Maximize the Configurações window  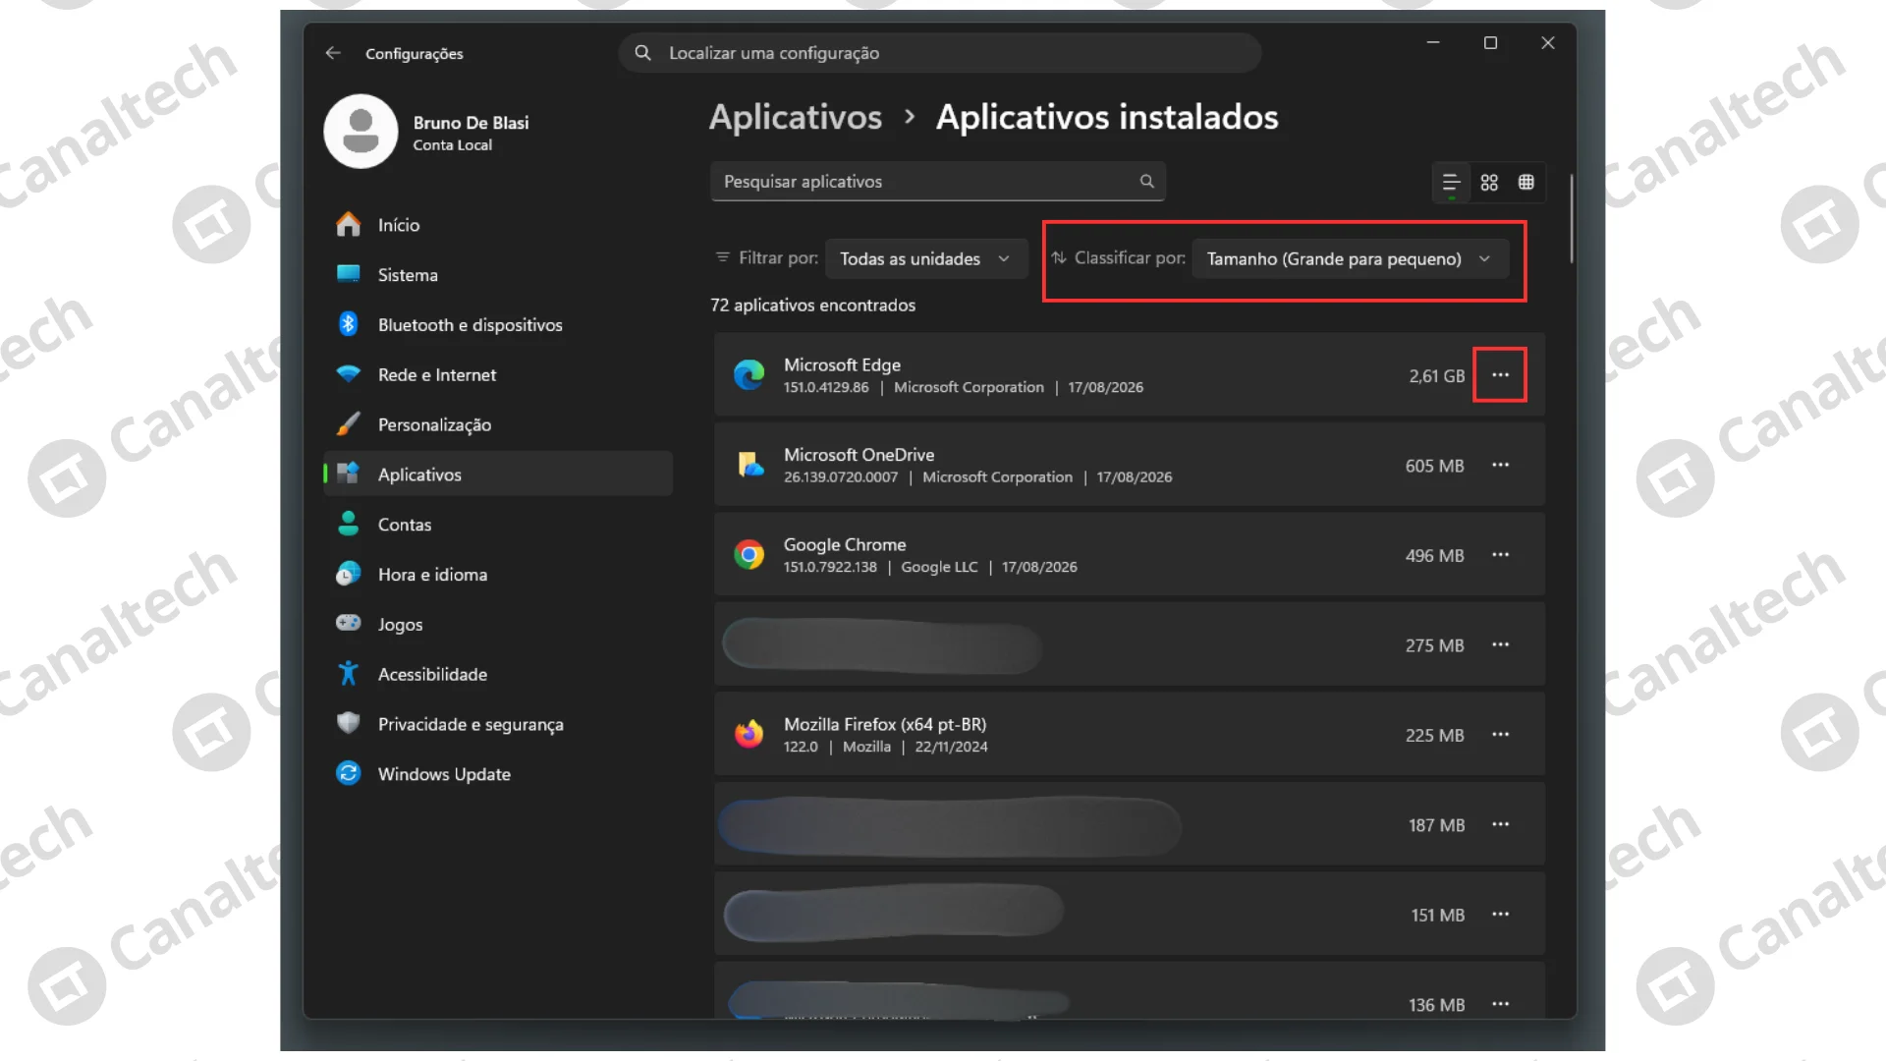pyautogui.click(x=1490, y=43)
